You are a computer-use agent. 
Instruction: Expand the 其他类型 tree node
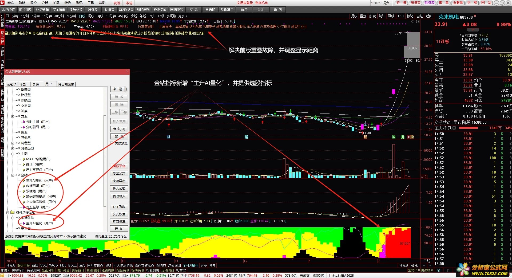click(13, 148)
